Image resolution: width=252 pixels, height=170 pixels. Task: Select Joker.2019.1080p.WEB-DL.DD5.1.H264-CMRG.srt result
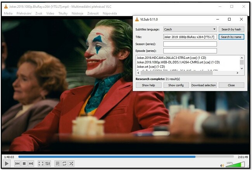click(178, 62)
